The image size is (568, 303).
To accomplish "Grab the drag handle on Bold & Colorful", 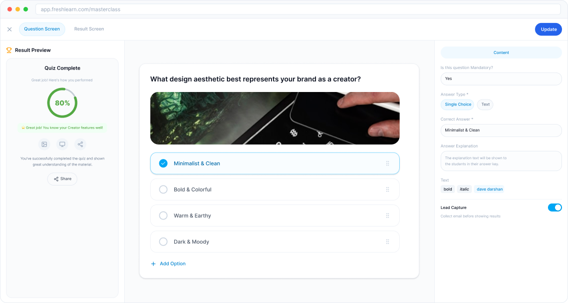I will 387,189.
